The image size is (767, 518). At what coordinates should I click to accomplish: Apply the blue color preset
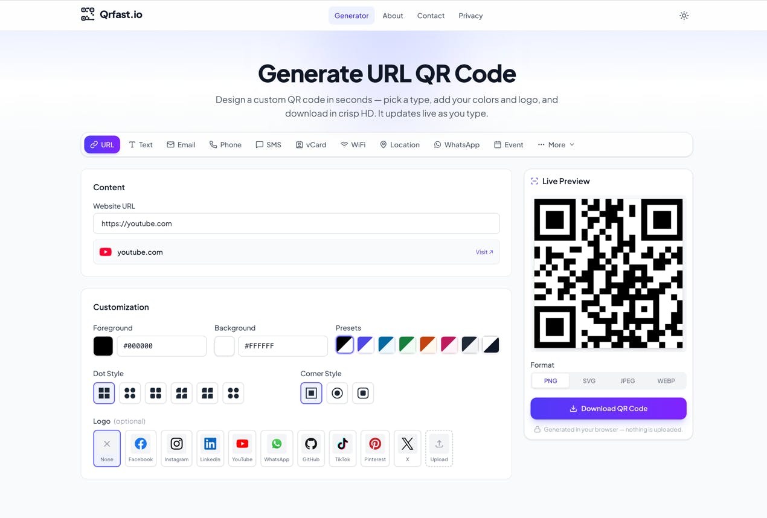[387, 345]
